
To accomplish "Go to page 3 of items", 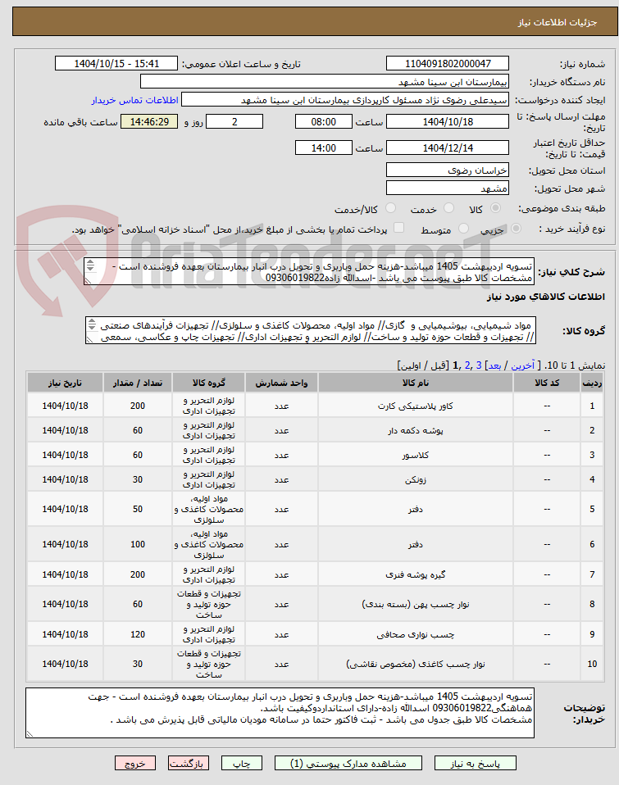I will point(479,365).
